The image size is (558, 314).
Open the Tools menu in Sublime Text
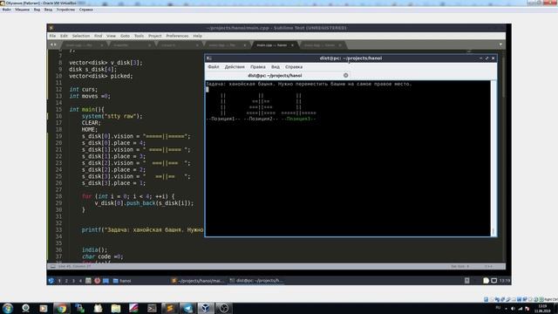(139, 36)
